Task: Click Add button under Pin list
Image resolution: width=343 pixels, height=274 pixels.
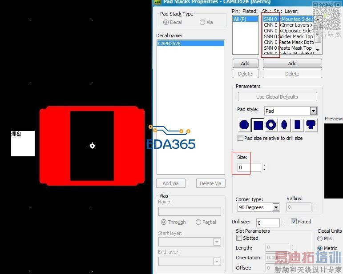Action: point(246,64)
